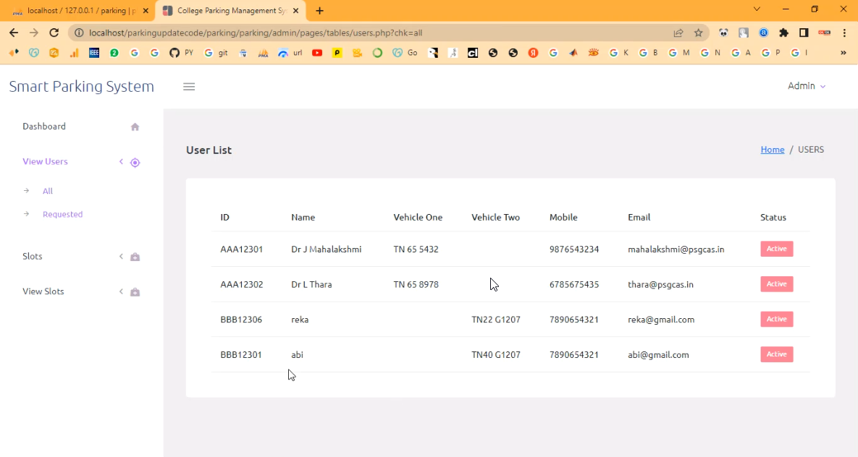This screenshot has width=858, height=457.
Task: Click the Active badge for Dr J Mahalakshmi
Action: pyautogui.click(x=776, y=249)
